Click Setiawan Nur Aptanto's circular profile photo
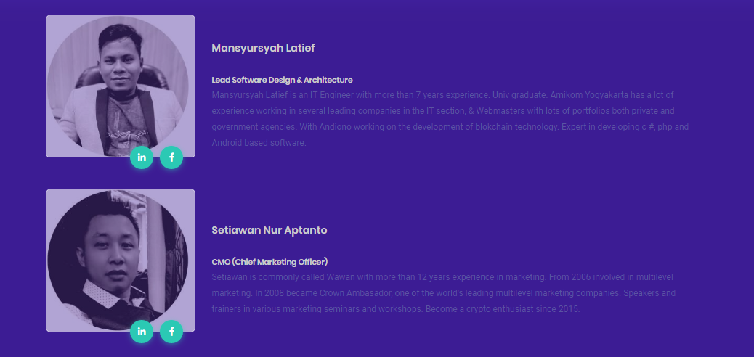The height and width of the screenshot is (357, 754). tap(118, 260)
